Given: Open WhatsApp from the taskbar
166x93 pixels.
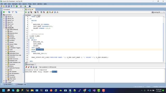Looking at the screenshot, I should click(x=18, y=90).
